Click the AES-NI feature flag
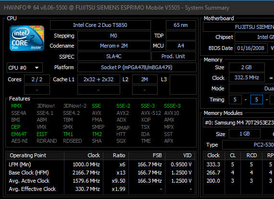Image resolution: width=274 pixels, height=199 pixels. (19, 141)
